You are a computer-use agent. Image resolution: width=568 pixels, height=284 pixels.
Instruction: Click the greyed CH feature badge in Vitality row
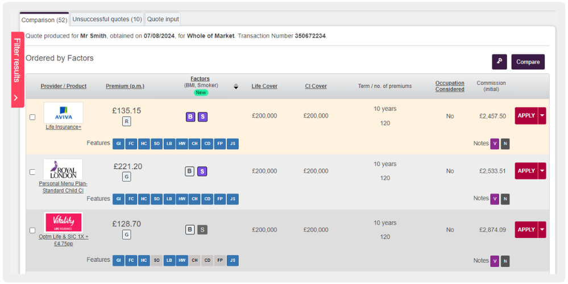pos(194,261)
